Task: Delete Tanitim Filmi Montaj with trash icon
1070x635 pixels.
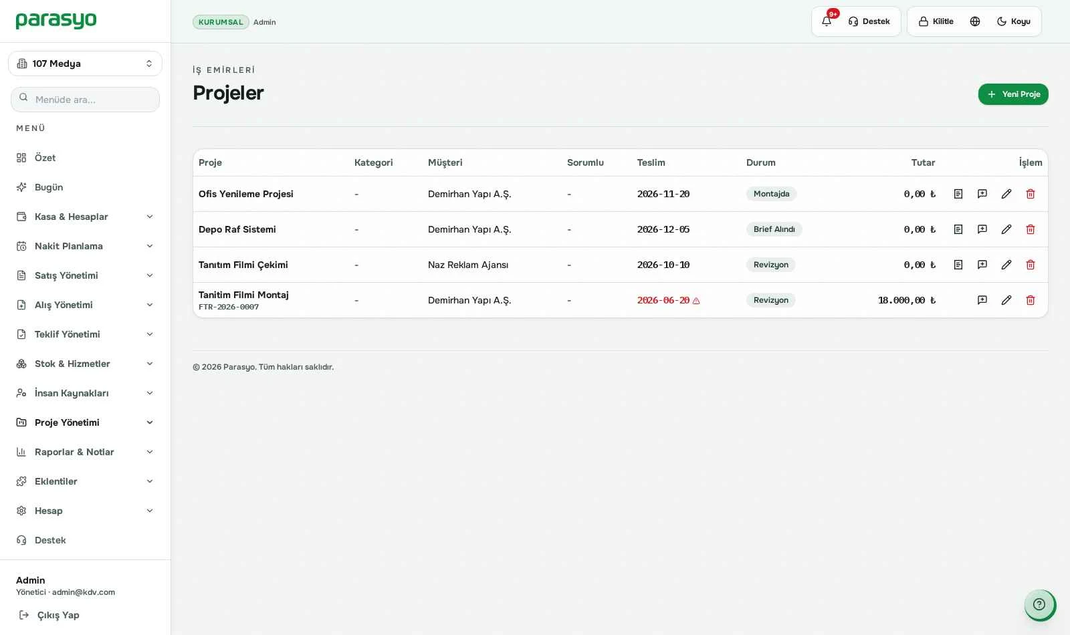Action: (x=1031, y=300)
